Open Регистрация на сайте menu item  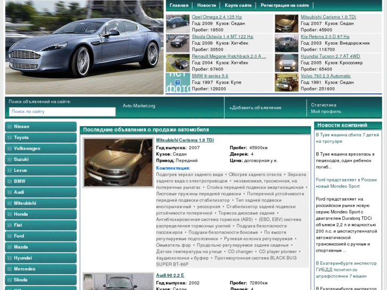click(x=285, y=5)
